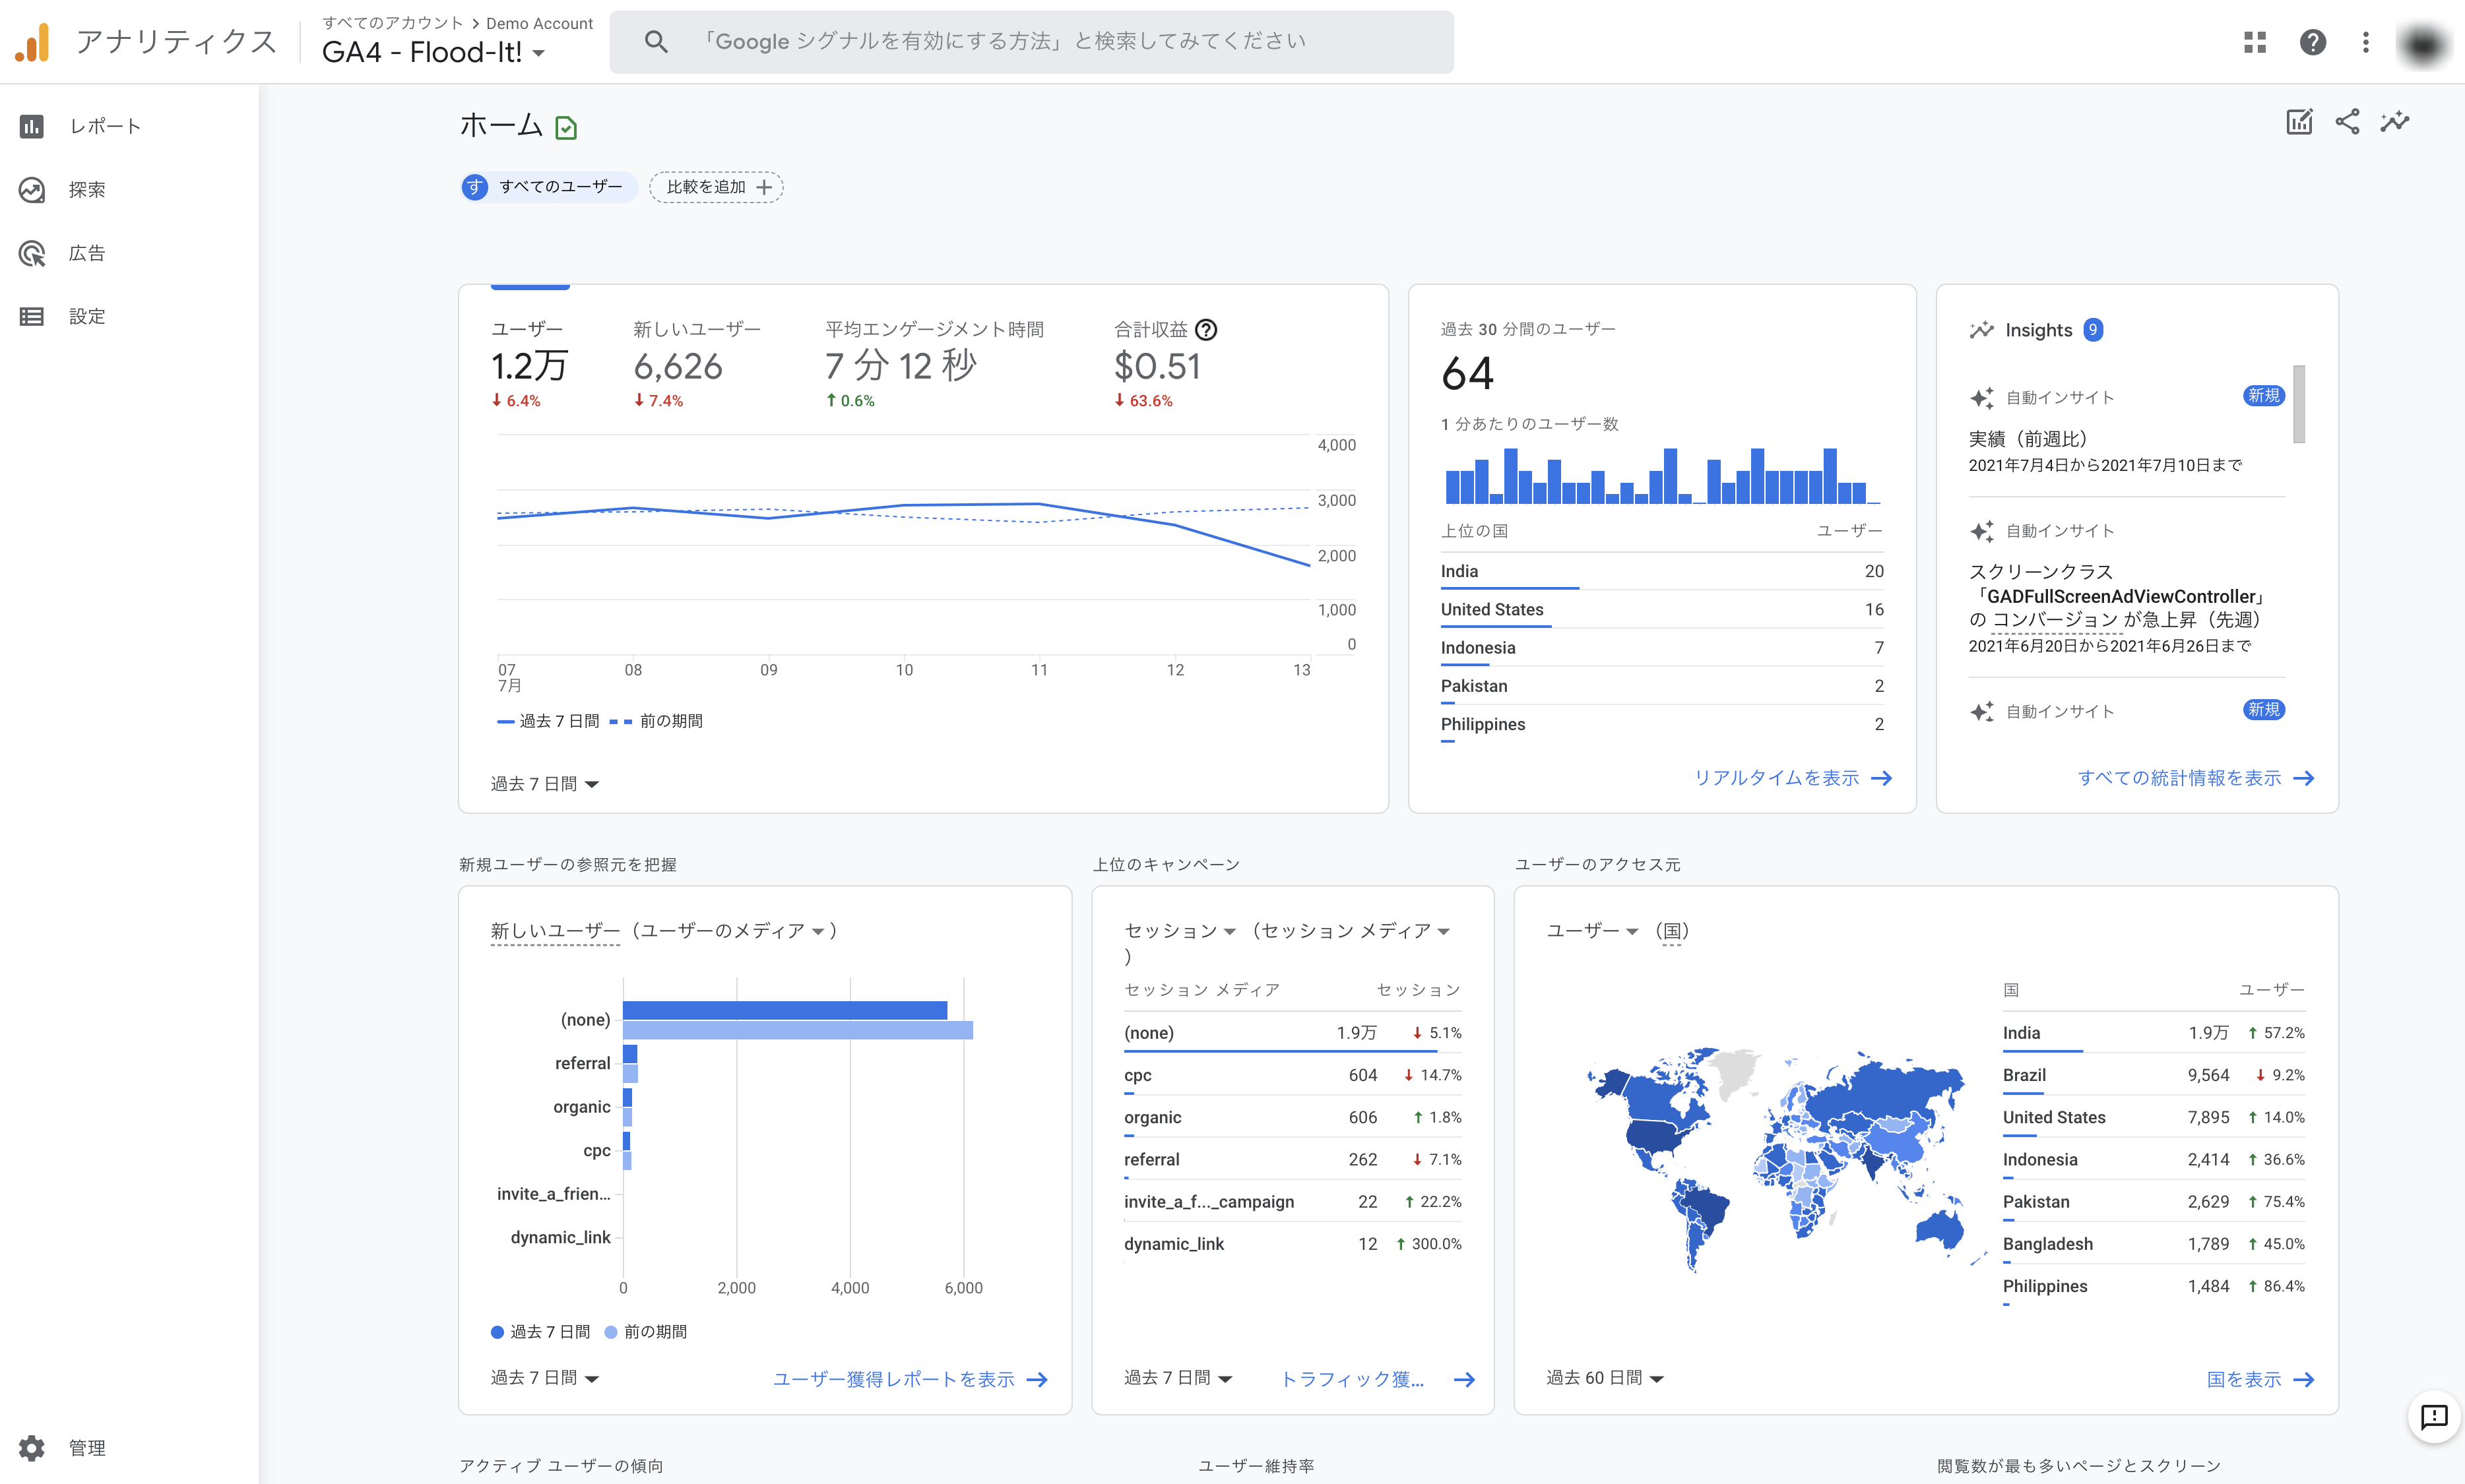This screenshot has height=1484, width=2465.
Task: Open the Advertising (広告) sidebar icon
Action: 32,253
